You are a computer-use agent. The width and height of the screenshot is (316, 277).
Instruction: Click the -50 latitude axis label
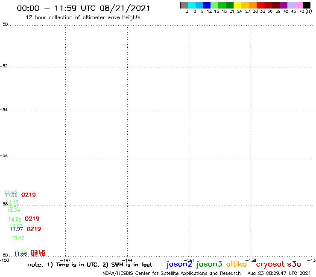click(4, 24)
